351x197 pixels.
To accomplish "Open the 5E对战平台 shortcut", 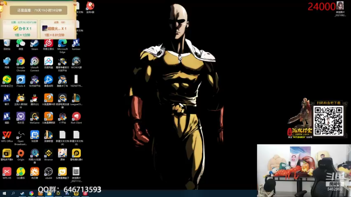I will click(x=35, y=81).
